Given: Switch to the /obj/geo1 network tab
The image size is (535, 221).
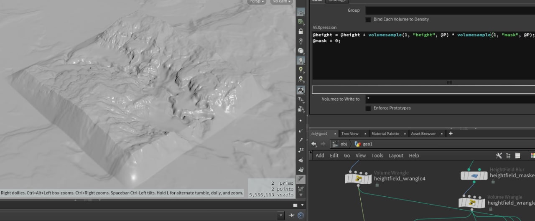Looking at the screenshot, I should [320, 134].
